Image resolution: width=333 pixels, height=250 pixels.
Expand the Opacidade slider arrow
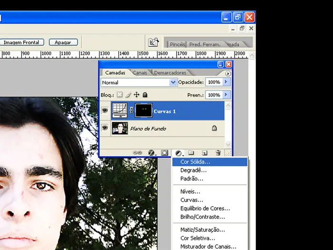pyautogui.click(x=226, y=82)
